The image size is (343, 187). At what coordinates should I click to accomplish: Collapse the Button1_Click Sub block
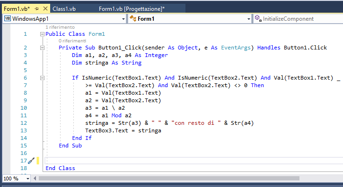pyautogui.click(x=42, y=48)
